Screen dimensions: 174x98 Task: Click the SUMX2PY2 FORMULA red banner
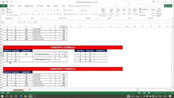coord(63,47)
